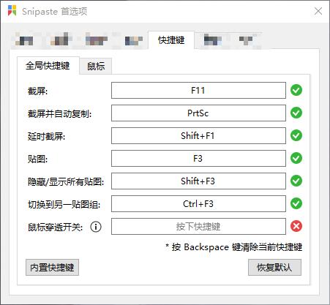Click the 切换到另一贴图组: label
Screen dimensions: 330x305
64,205
